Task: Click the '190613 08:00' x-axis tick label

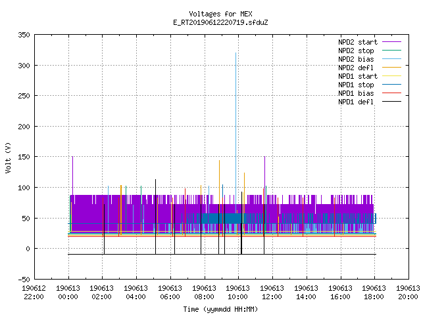Action: 205,293
